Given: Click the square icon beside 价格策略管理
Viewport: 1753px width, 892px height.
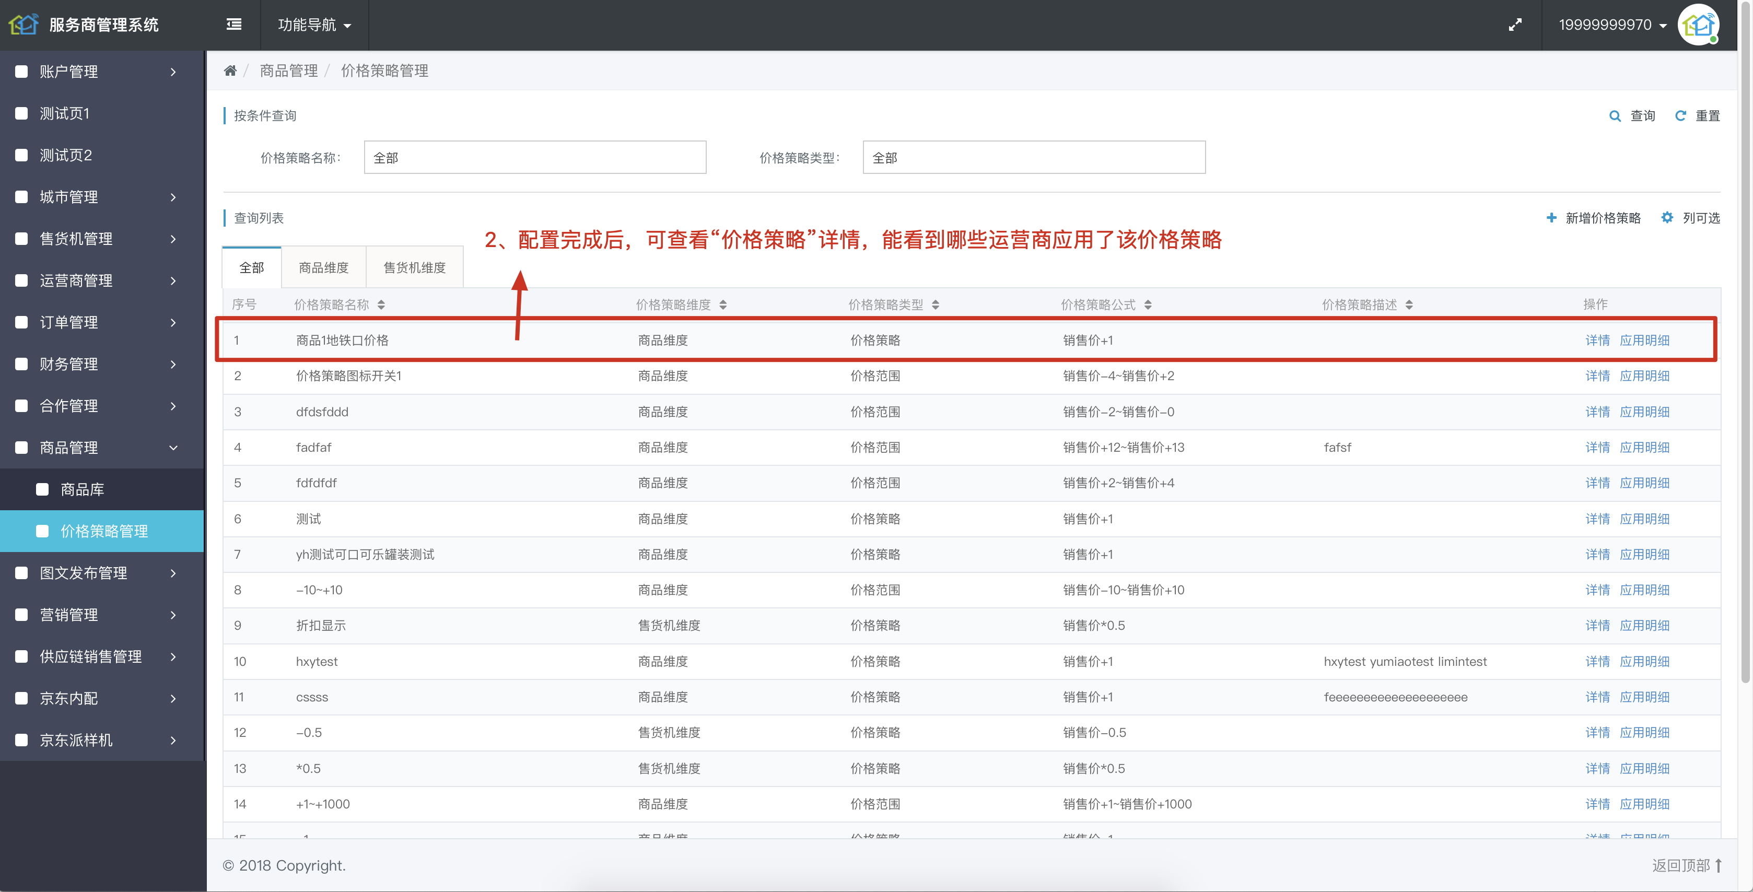Looking at the screenshot, I should 42,531.
